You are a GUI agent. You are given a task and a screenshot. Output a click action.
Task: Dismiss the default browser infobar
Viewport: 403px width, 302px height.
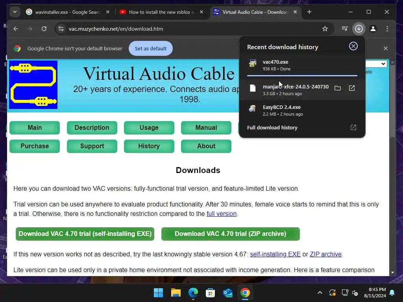386,48
